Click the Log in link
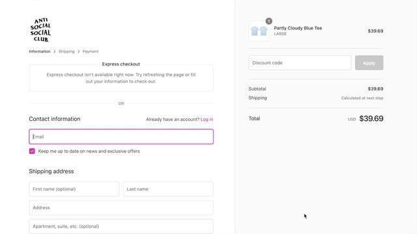The height and width of the screenshot is (234, 417). tap(207, 120)
